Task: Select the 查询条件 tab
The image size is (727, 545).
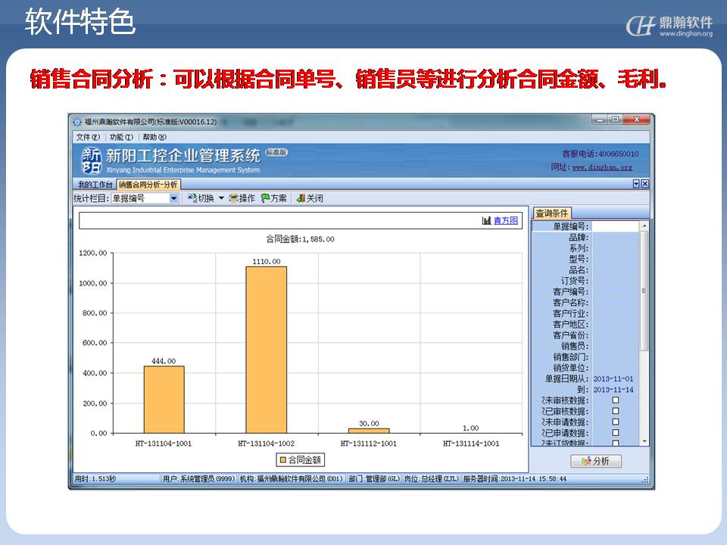Action: coord(552,213)
